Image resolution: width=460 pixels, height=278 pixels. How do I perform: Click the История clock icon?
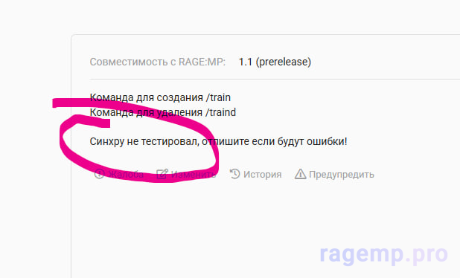(x=234, y=174)
